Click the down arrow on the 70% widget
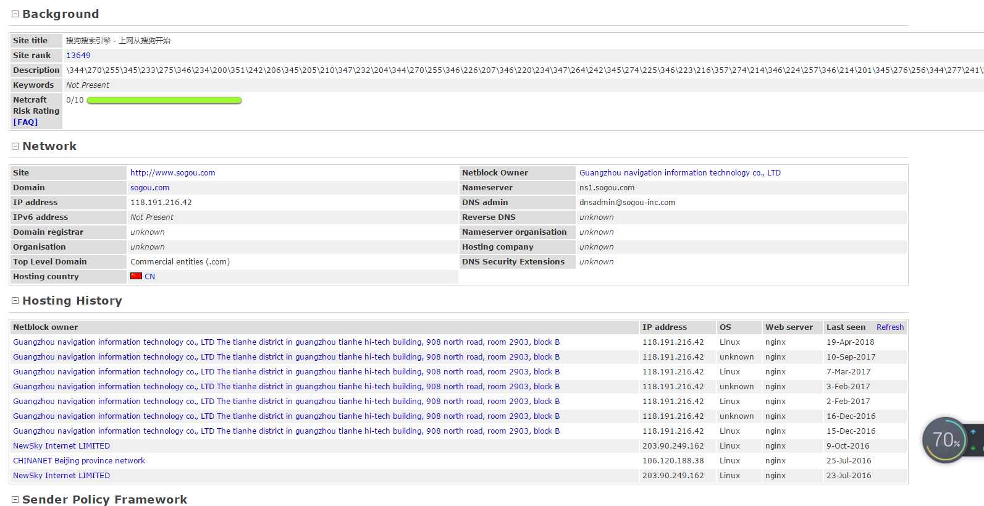Viewport: 984px width, 506px height. pyautogui.click(x=973, y=448)
